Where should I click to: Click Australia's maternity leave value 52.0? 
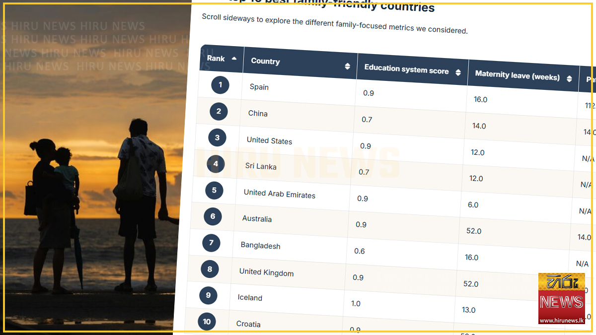(x=474, y=231)
